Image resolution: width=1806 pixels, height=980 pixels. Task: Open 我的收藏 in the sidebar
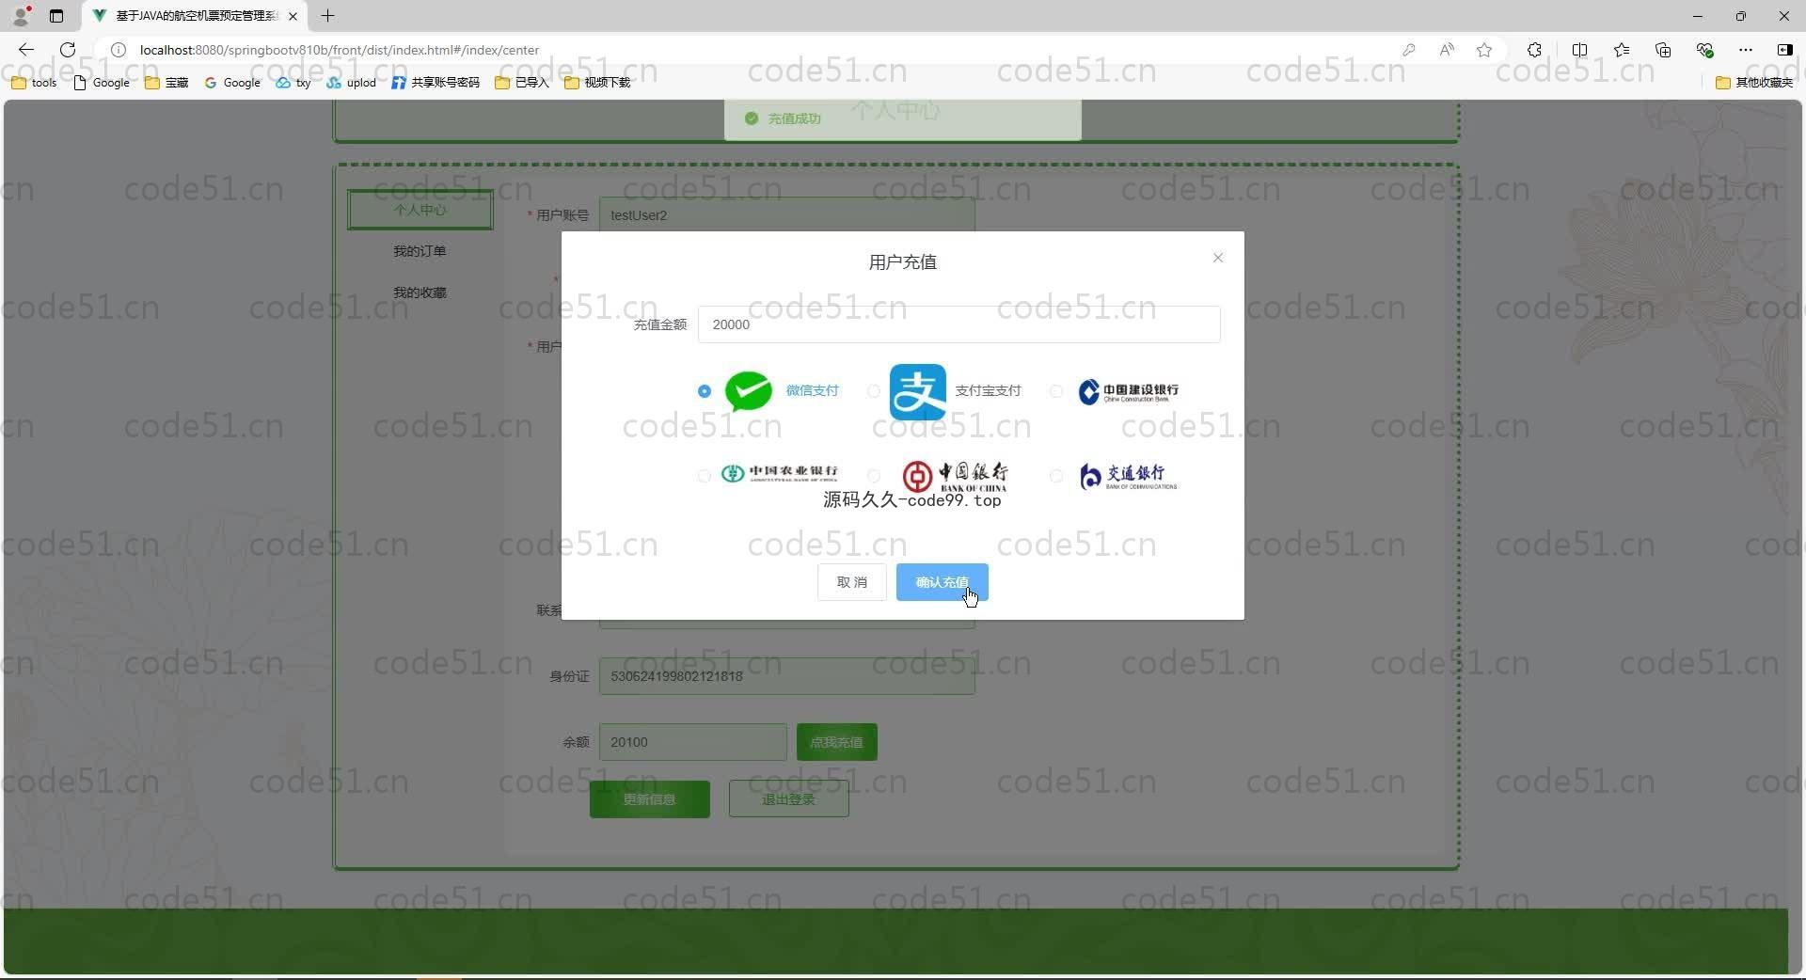click(420, 292)
